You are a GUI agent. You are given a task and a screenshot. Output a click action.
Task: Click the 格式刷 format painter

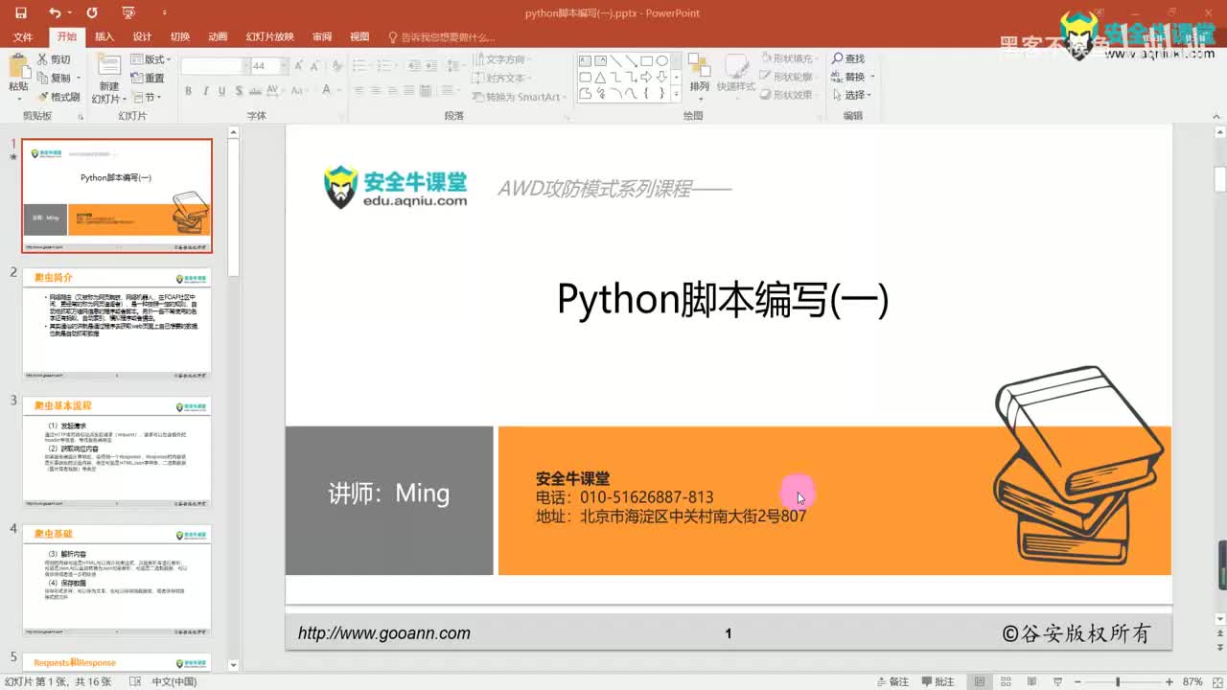tap(58, 97)
